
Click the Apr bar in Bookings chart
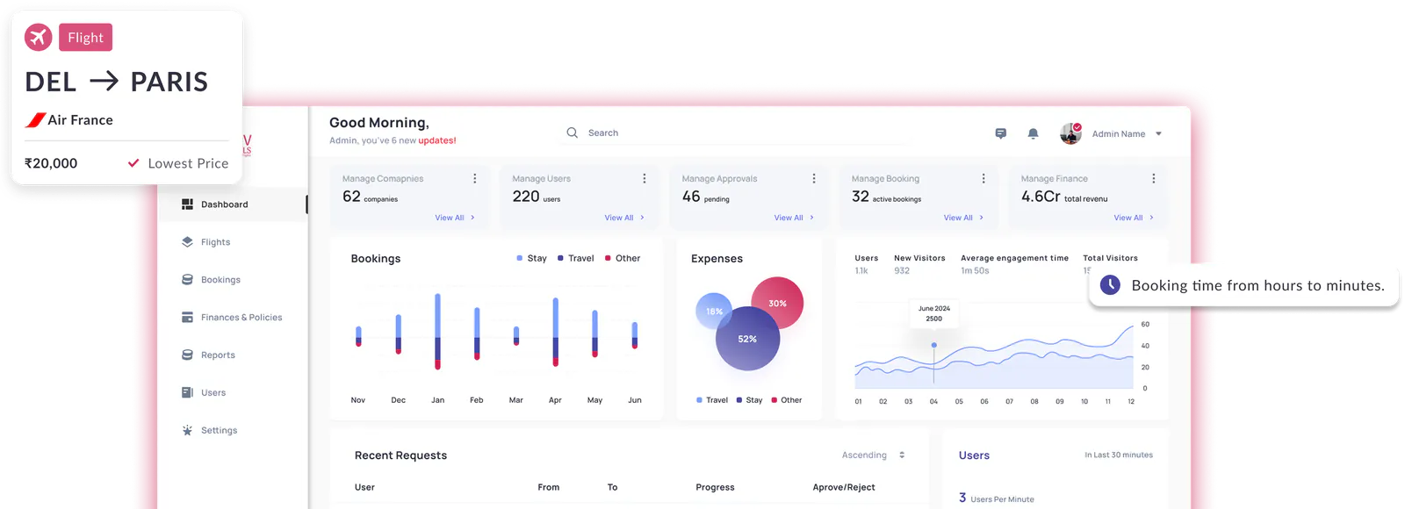click(x=555, y=332)
